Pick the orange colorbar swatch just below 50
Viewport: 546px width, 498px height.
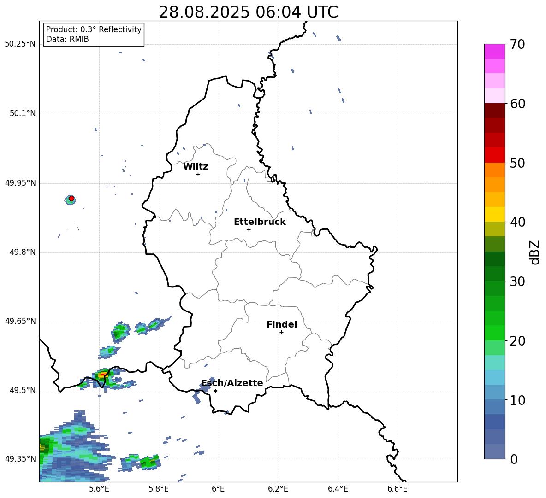point(495,170)
